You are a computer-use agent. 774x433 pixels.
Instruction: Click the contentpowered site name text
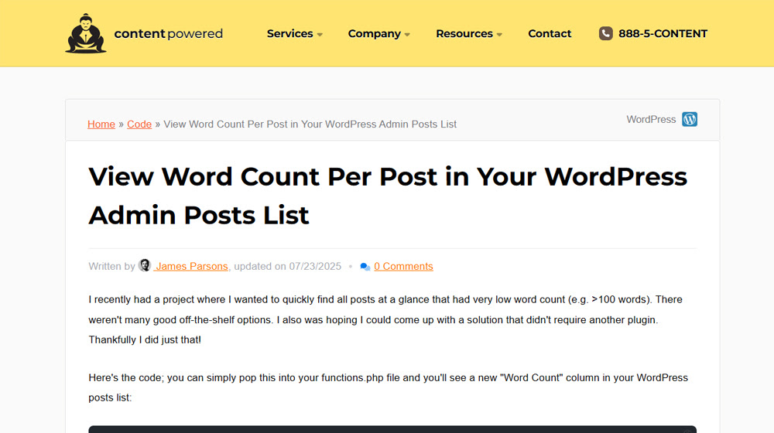click(168, 33)
